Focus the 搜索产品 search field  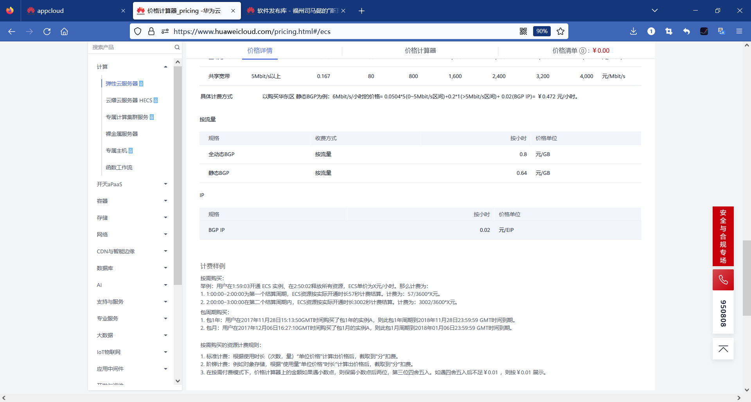click(x=132, y=47)
